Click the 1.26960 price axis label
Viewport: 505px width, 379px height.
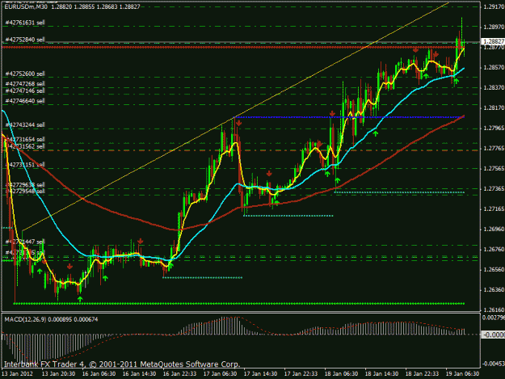[x=494, y=230]
